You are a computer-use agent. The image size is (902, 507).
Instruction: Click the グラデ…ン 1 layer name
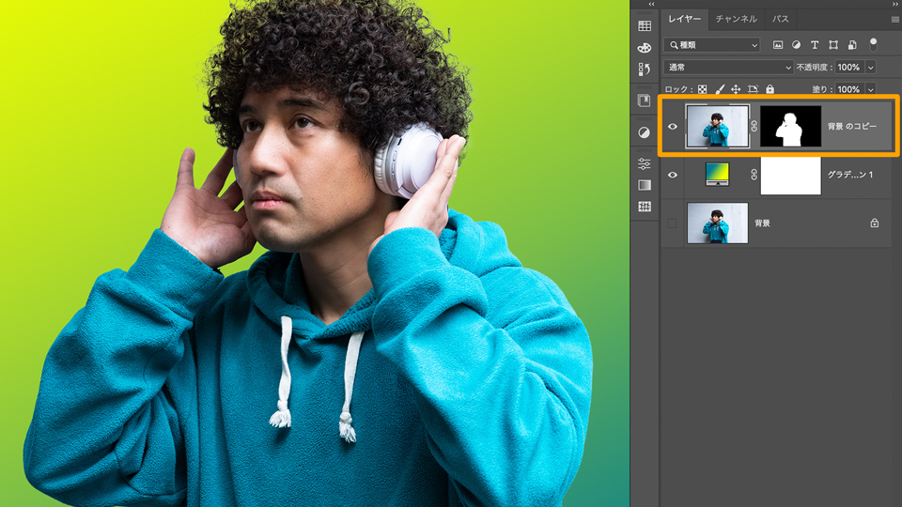(850, 175)
